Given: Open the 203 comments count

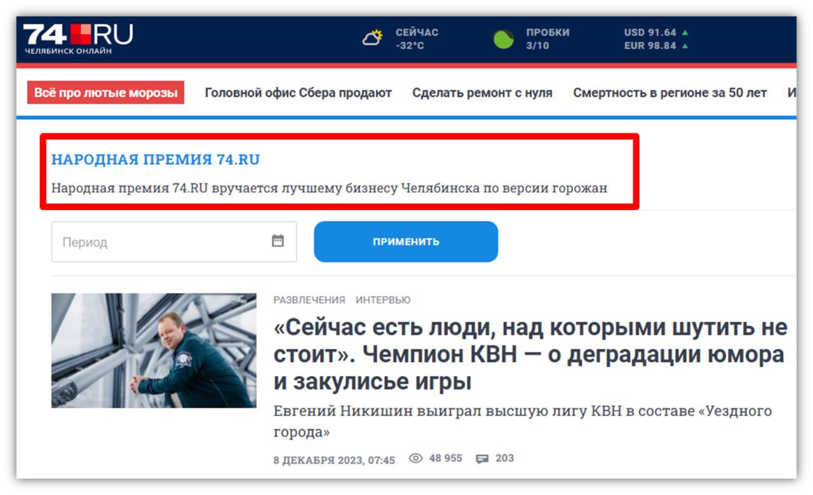Looking at the screenshot, I should pos(504,458).
